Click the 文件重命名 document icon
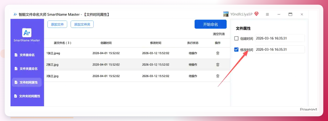This screenshot has height=121, width=328. [16, 55]
